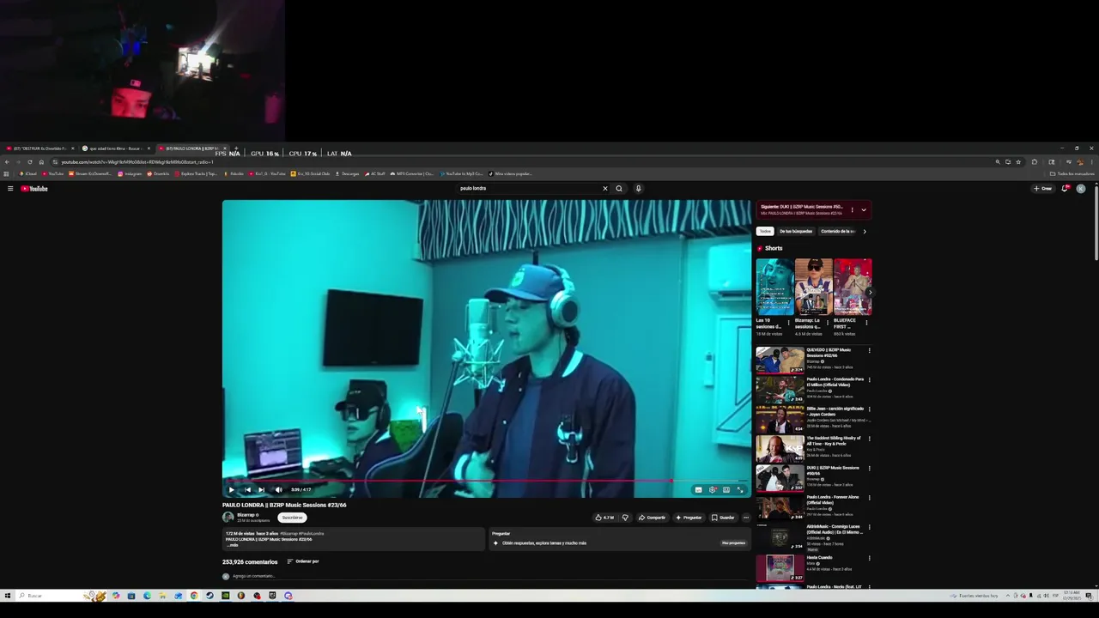Open Bizarrap channel avatar
This screenshot has height=618, width=1099.
(x=228, y=518)
